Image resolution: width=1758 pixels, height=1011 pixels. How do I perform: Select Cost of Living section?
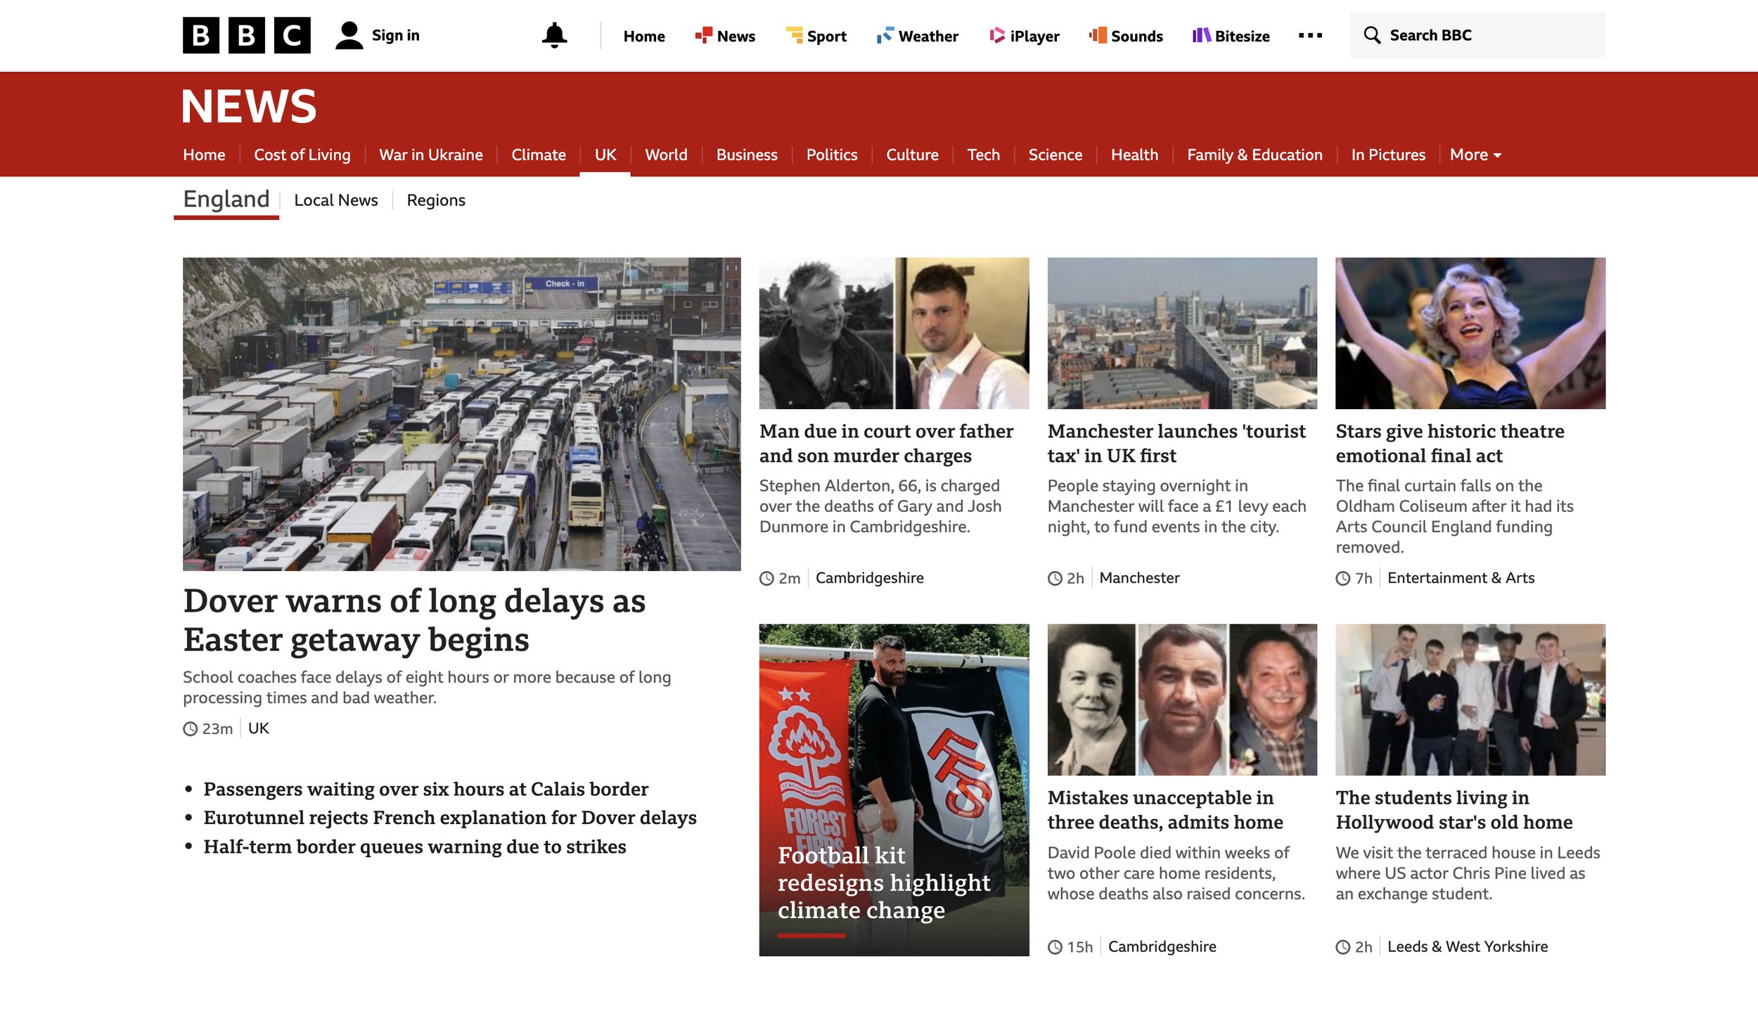pos(302,155)
